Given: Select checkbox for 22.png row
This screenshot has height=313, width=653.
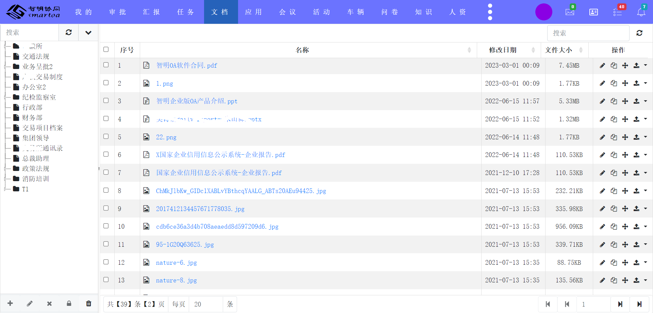Looking at the screenshot, I should 106,136.
